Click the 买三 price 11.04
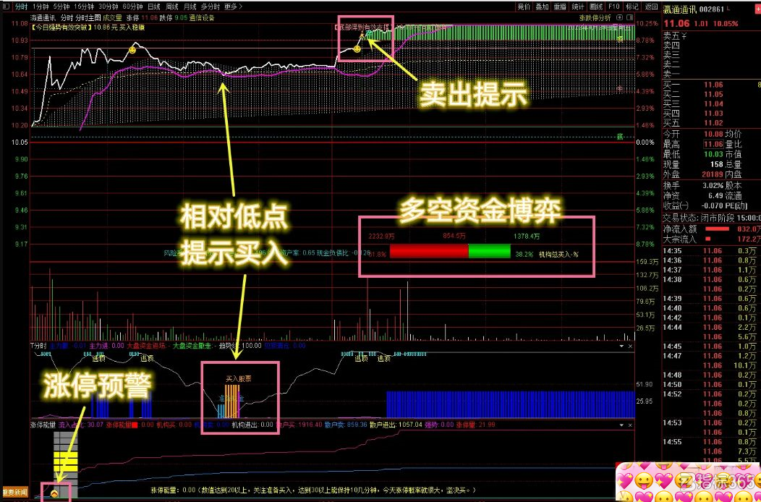The image size is (761, 502). click(x=713, y=104)
